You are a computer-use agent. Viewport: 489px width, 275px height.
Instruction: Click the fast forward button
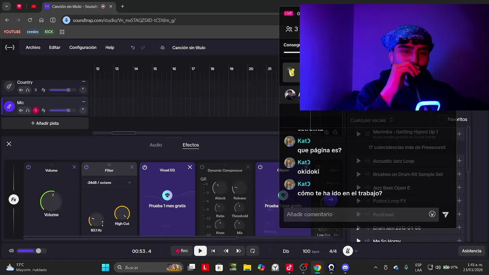click(x=239, y=251)
